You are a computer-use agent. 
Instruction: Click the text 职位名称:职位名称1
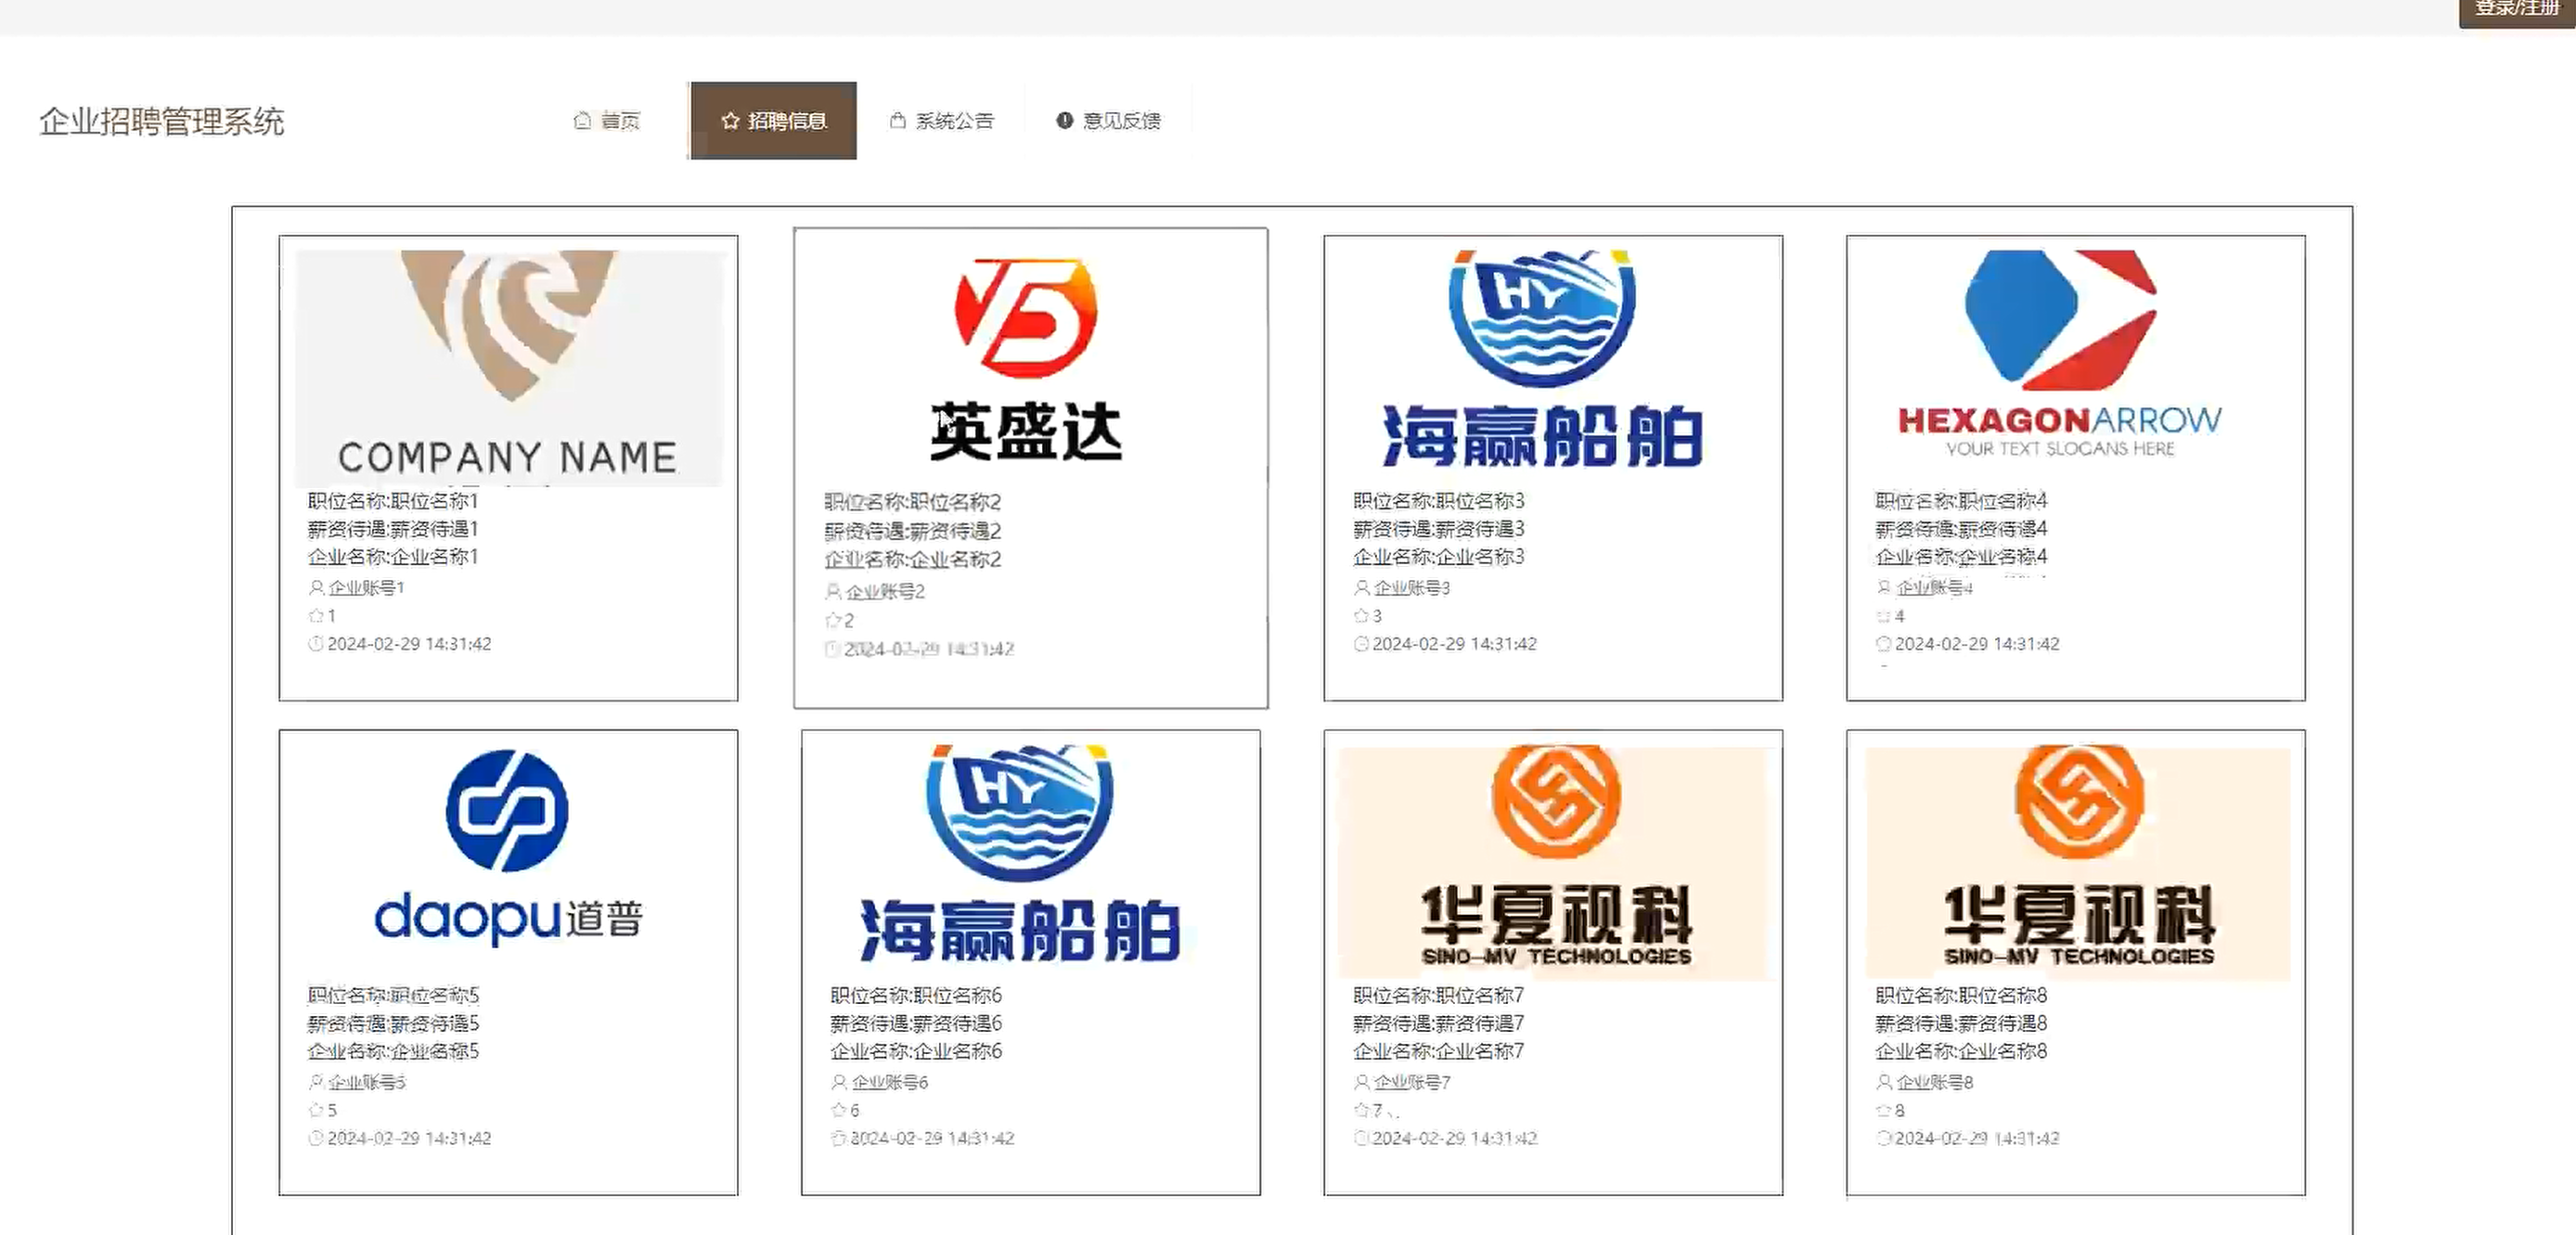pyautogui.click(x=393, y=501)
